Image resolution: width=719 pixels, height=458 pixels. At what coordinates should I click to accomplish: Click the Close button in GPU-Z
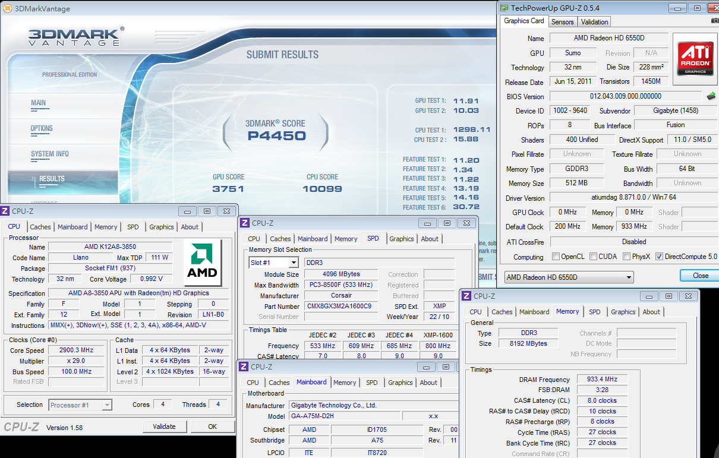700,276
